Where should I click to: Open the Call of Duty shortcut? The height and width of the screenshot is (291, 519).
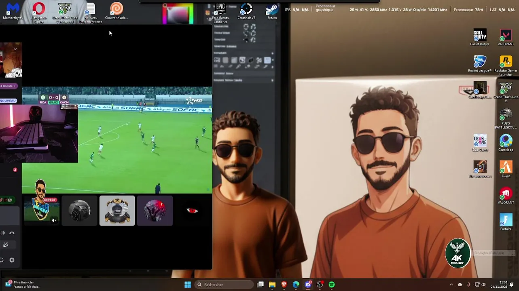click(480, 38)
